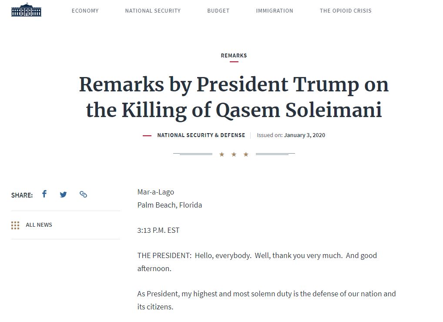Open The Opioid Crisis page
Image resolution: width=443 pixels, height=322 pixels.
346,11
